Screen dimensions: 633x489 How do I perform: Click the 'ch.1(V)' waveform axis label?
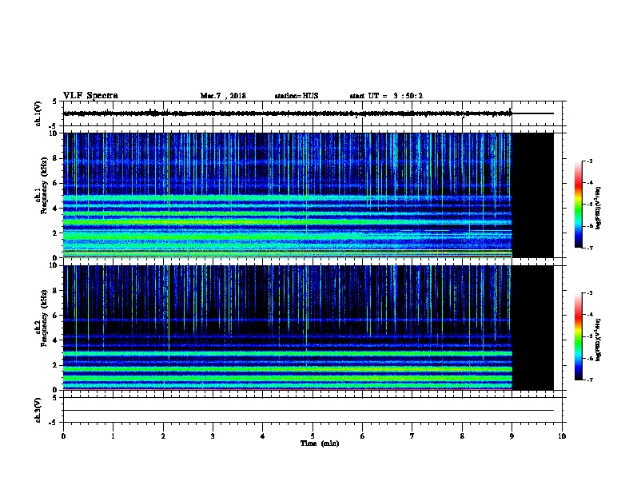pos(38,113)
